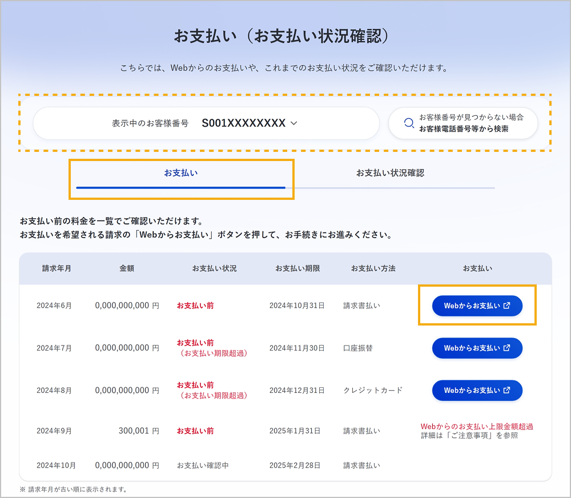Click the クレジットカード payment method cell

tap(373, 390)
